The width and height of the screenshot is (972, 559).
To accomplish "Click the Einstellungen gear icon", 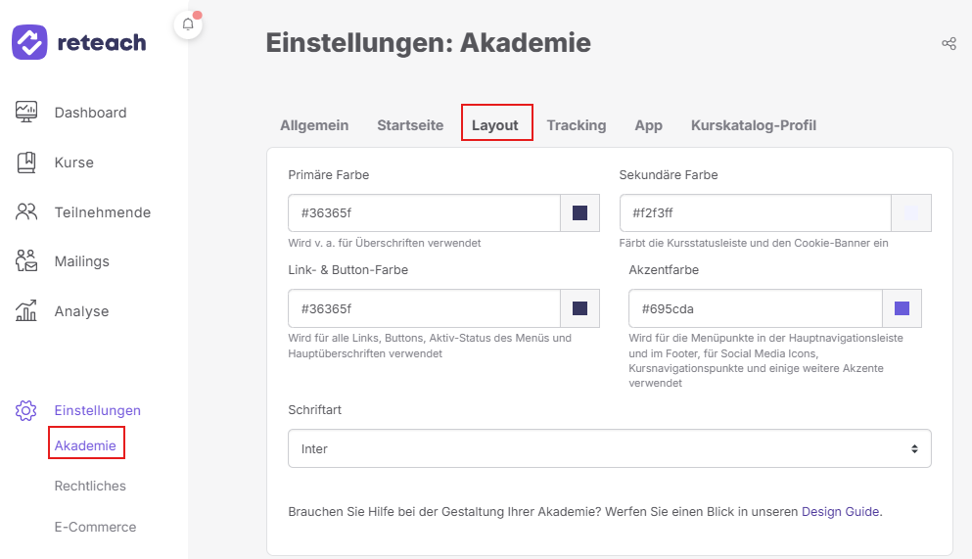I will (26, 410).
